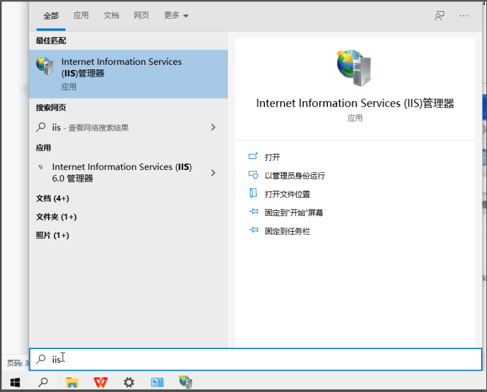This screenshot has width=487, height=392.
Task: Click the taskbar search magnifier icon
Action: [43, 382]
